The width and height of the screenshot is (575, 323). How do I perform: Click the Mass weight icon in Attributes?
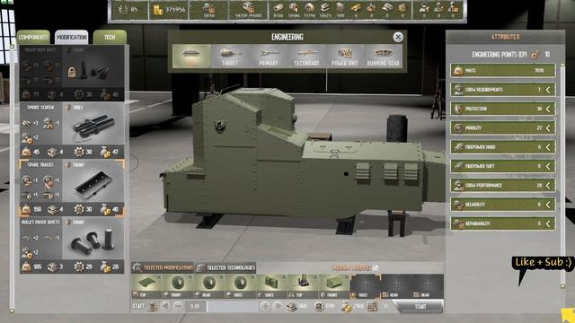[x=458, y=70]
